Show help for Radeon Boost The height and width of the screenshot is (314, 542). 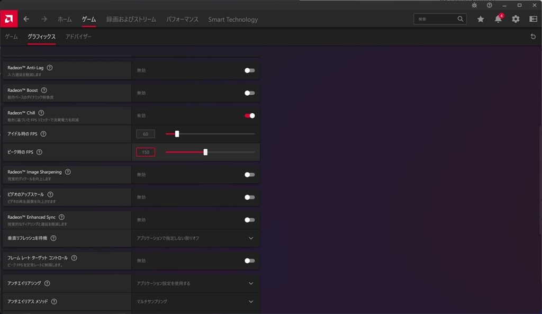pos(44,90)
